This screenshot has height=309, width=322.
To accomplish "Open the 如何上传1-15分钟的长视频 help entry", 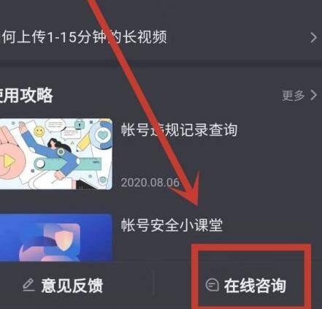I will (159, 37).
